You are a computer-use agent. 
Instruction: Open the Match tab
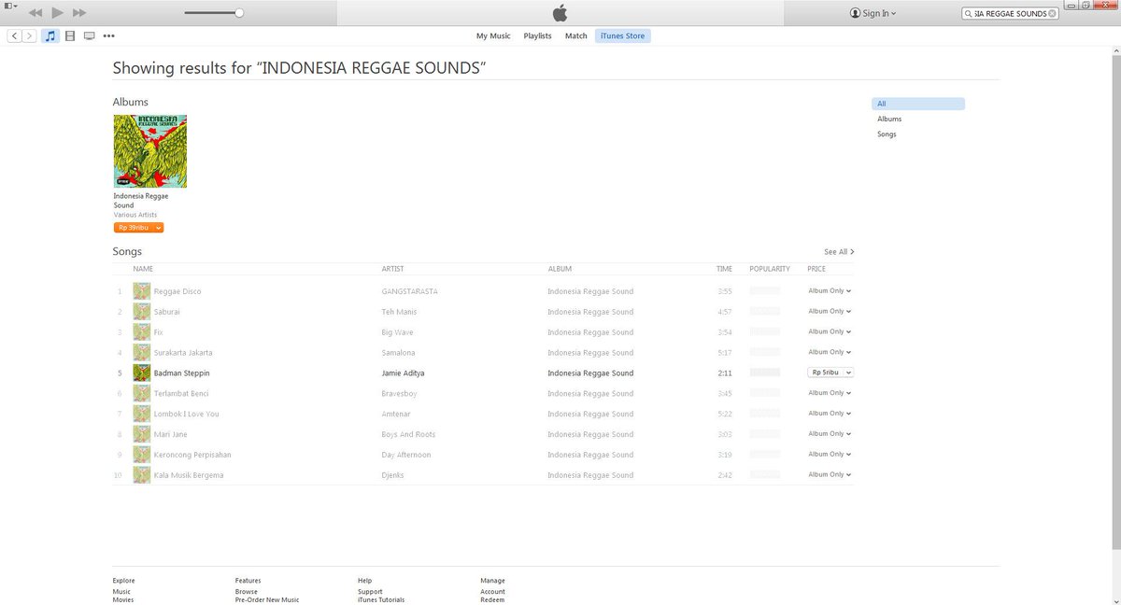pos(576,35)
